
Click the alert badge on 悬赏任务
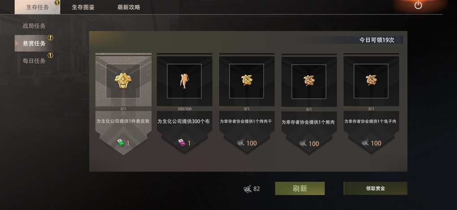51,38
